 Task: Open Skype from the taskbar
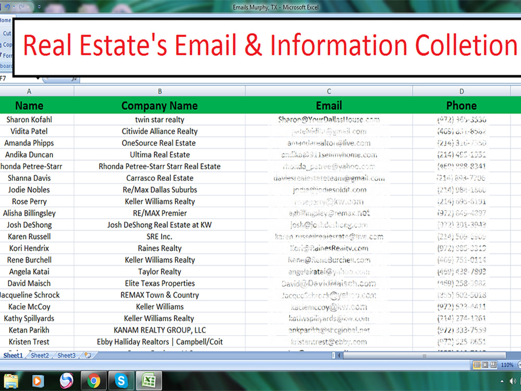click(x=121, y=381)
